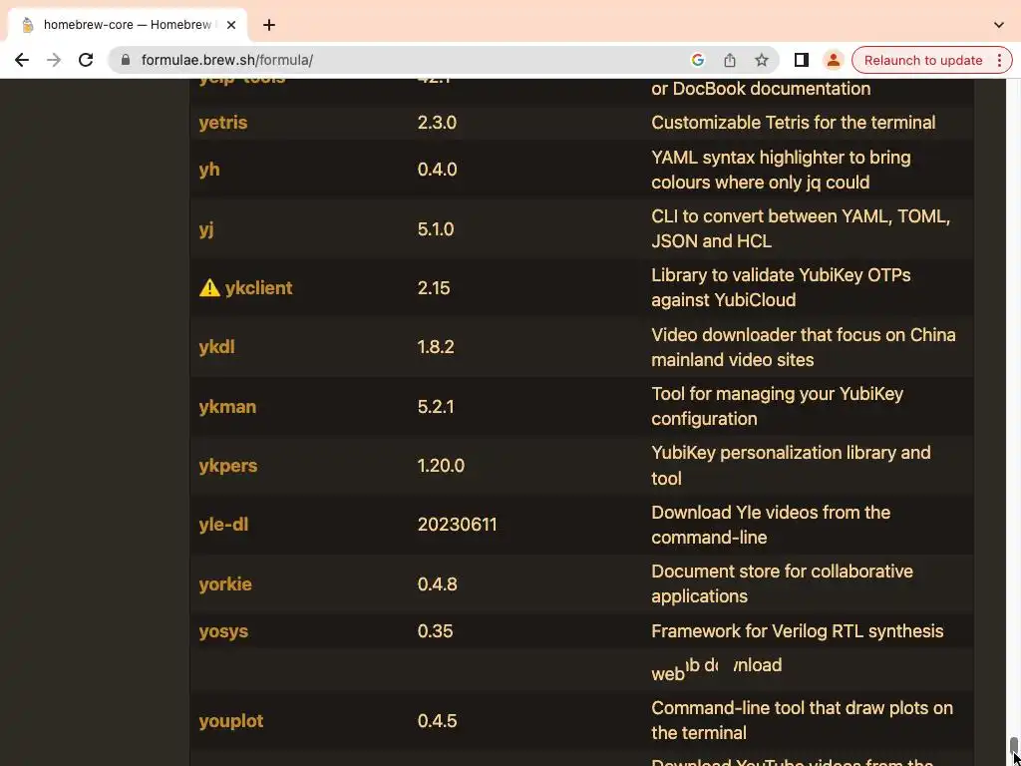This screenshot has height=766, width=1021.
Task: Open the yosys formula link
Action: coord(223,631)
